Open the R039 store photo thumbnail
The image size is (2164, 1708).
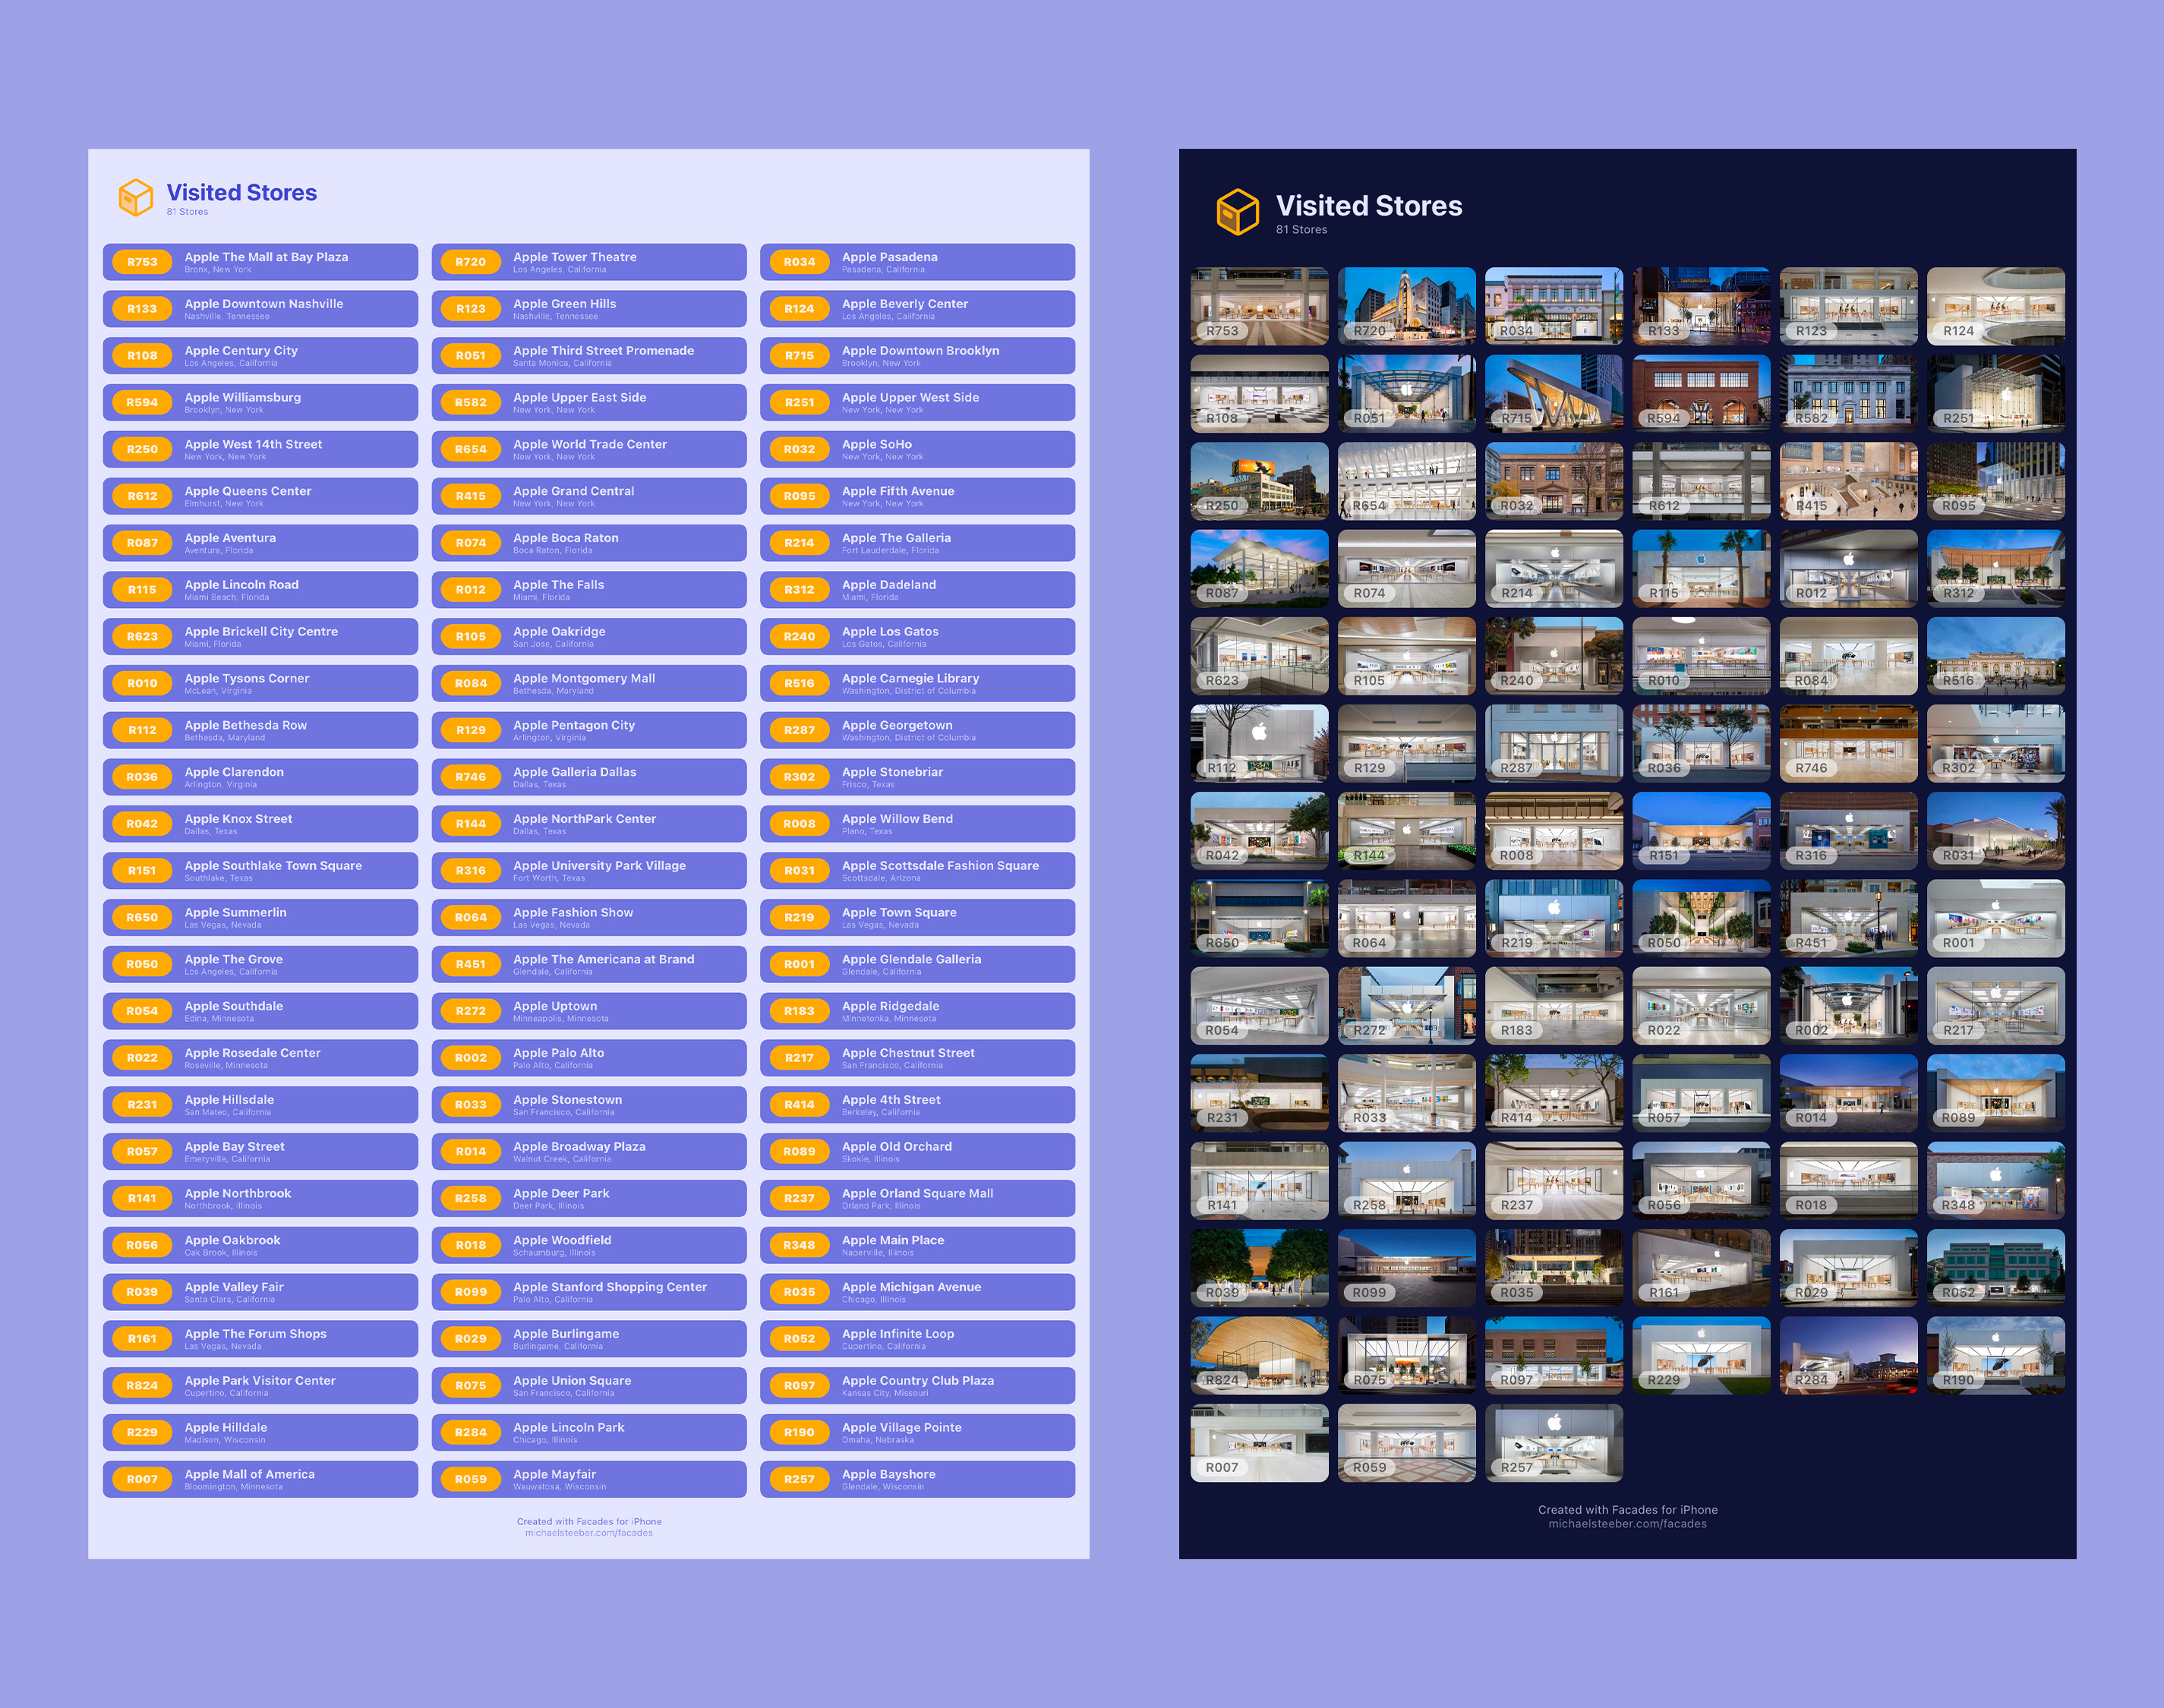pyautogui.click(x=1259, y=1268)
